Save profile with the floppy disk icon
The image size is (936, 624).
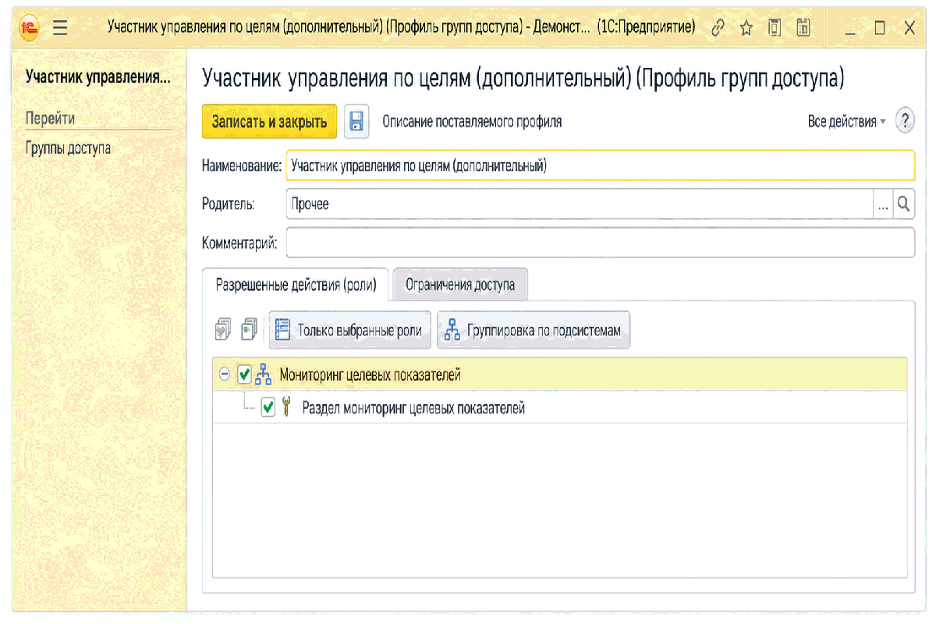click(356, 122)
